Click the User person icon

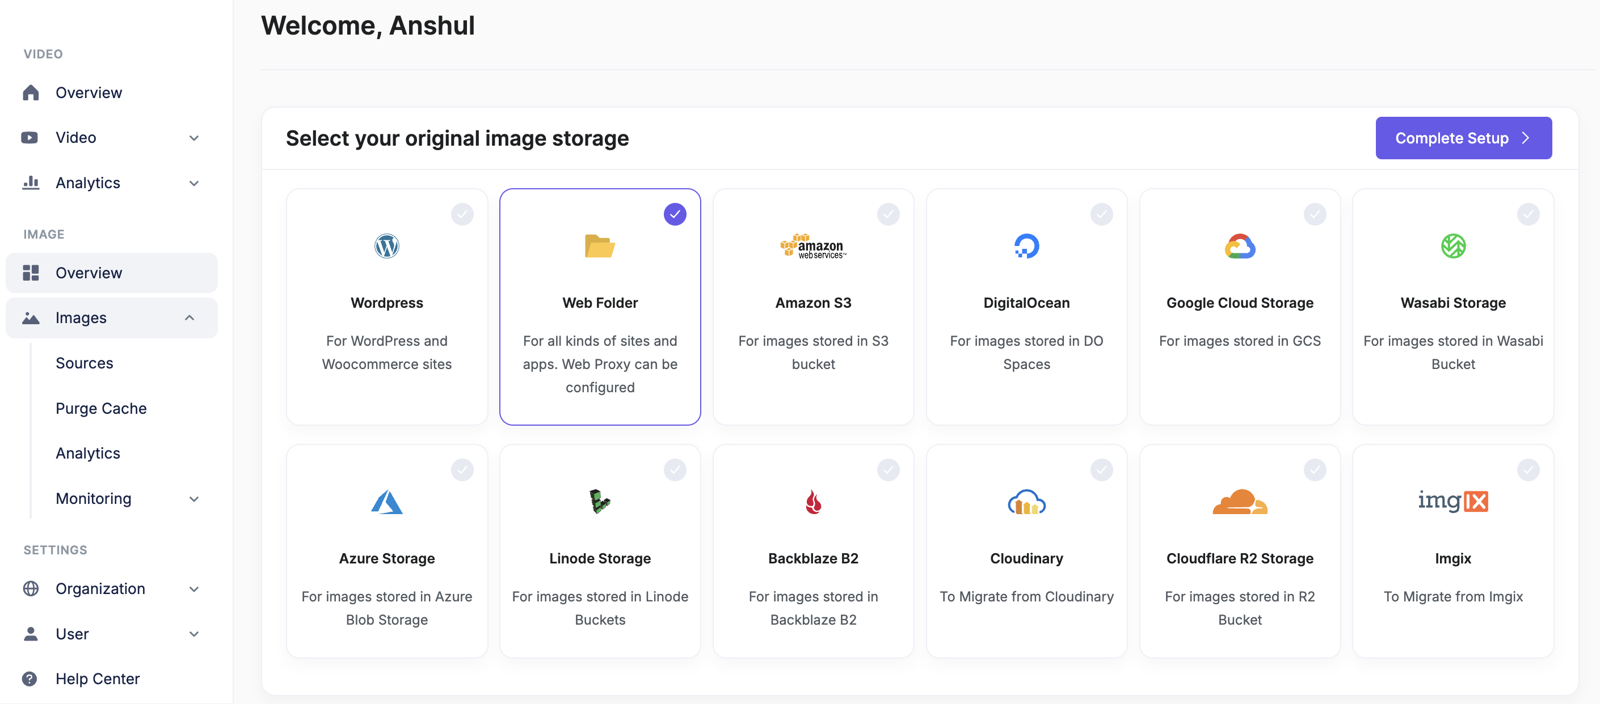pos(31,634)
